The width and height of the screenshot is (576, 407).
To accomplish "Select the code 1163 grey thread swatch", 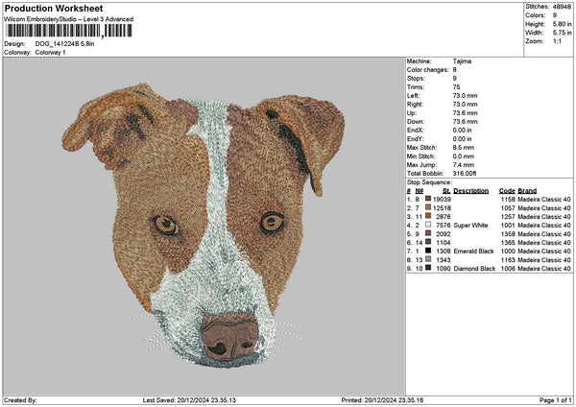I will tap(428, 260).
